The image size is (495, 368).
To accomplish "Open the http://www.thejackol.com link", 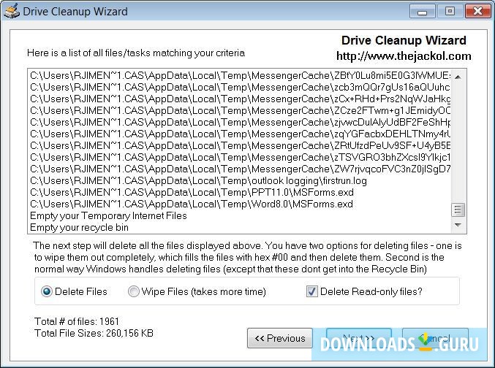I will click(x=404, y=56).
